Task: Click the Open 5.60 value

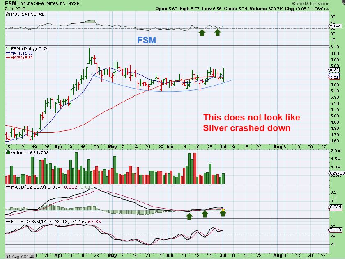Action: tap(166, 9)
